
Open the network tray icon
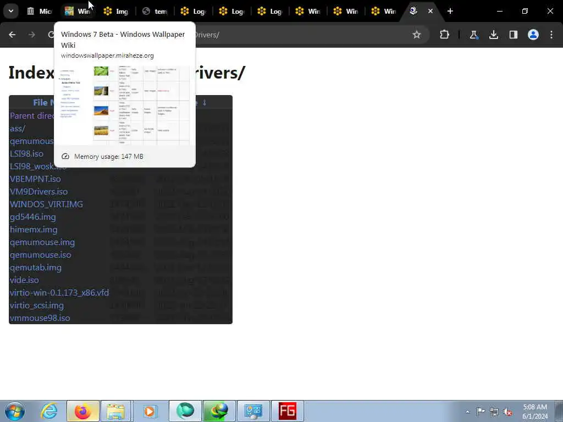pos(494,412)
